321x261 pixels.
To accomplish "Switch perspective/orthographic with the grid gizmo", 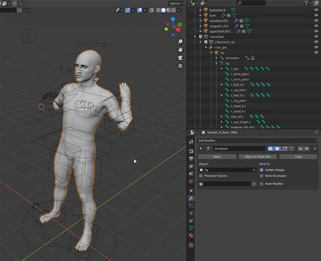I will pos(180,66).
